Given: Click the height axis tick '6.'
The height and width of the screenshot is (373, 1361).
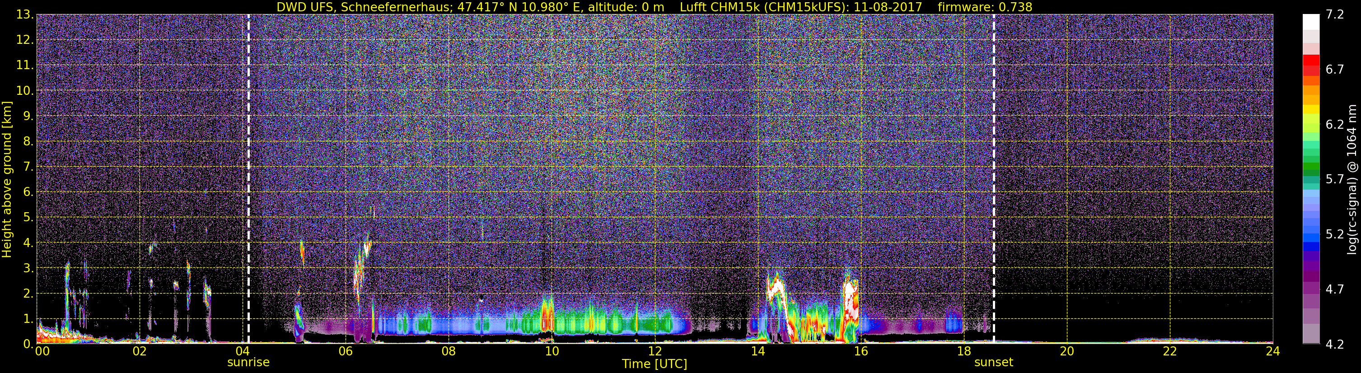Looking at the screenshot, I should point(28,192).
